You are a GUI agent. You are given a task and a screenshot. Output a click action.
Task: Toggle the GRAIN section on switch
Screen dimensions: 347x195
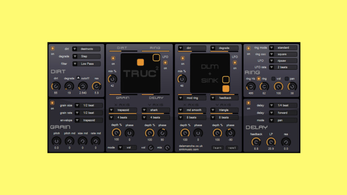point(52,103)
